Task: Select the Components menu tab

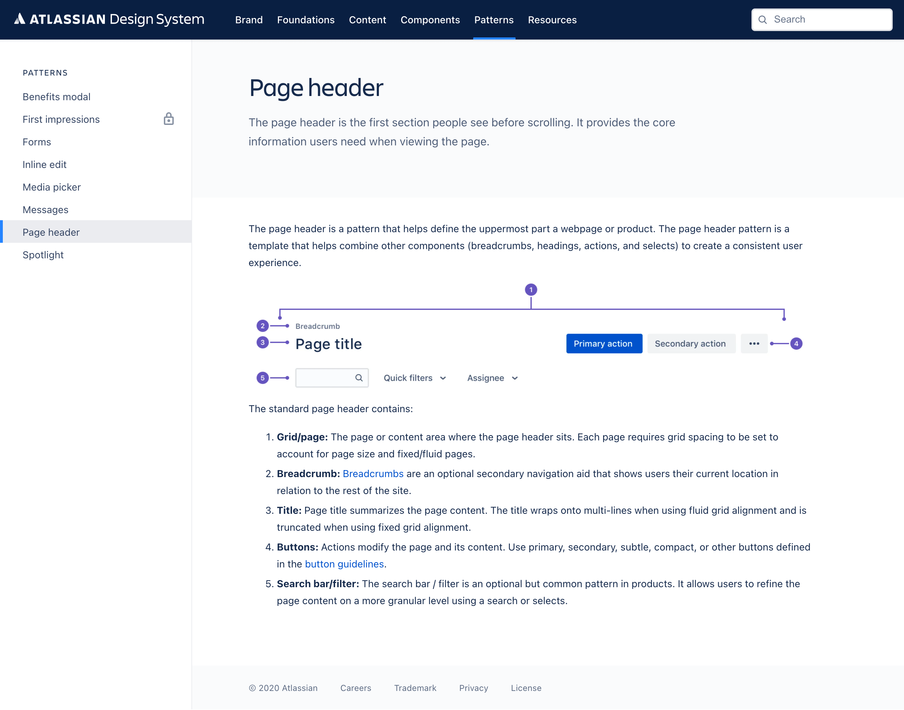Action: [430, 20]
